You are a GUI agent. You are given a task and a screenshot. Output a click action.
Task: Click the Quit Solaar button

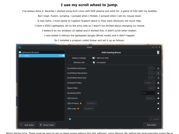pyautogui.click(x=27, y=125)
